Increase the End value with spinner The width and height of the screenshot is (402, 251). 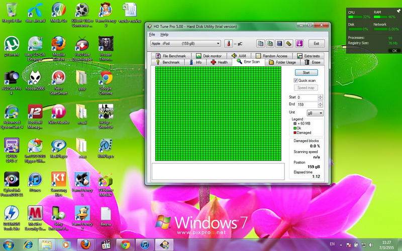coord(322,103)
